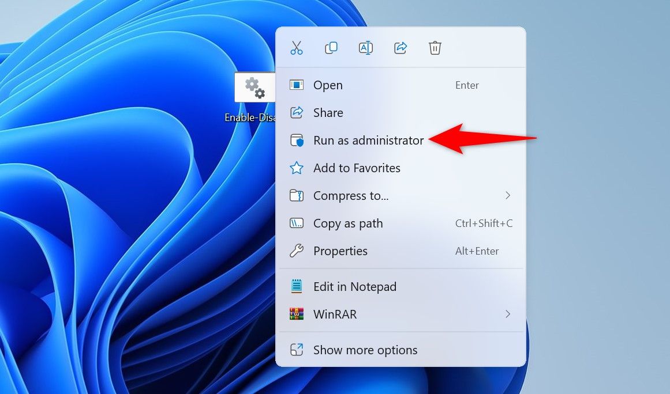This screenshot has width=670, height=394.
Task: Choose Open from the context menu
Action: point(401,85)
